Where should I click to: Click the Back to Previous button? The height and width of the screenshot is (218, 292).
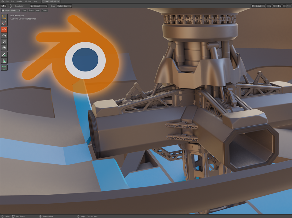coord(51,2)
